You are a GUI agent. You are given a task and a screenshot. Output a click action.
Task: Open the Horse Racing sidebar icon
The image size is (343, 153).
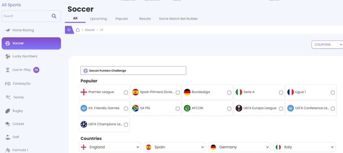click(8, 30)
